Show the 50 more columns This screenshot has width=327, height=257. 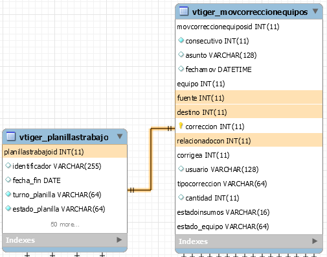tap(65, 225)
